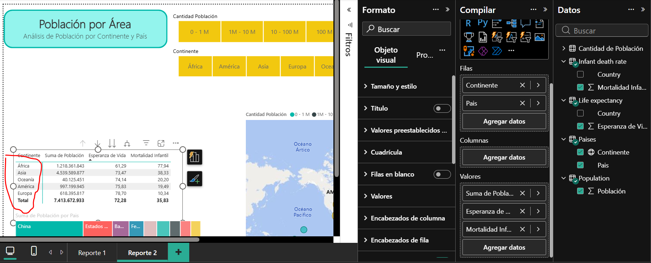Click the focus mode icon above table
This screenshot has height=263, width=651.
click(161, 143)
